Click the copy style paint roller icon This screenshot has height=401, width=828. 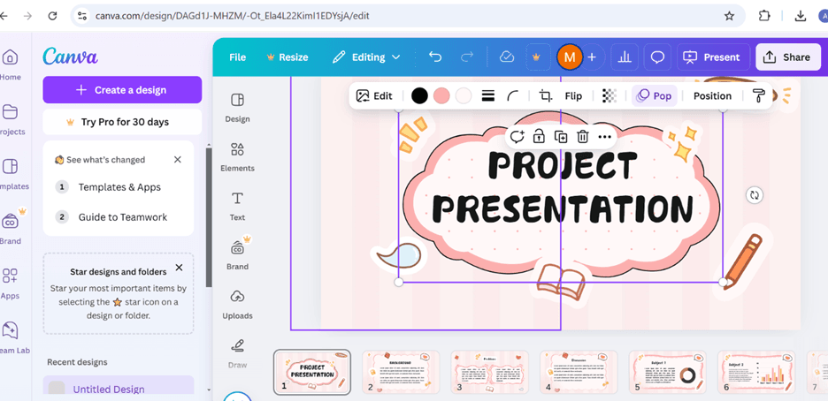759,96
